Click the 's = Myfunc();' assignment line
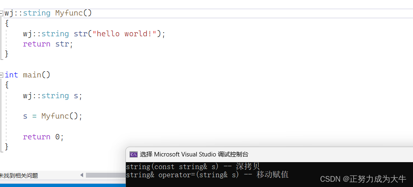 (53, 116)
